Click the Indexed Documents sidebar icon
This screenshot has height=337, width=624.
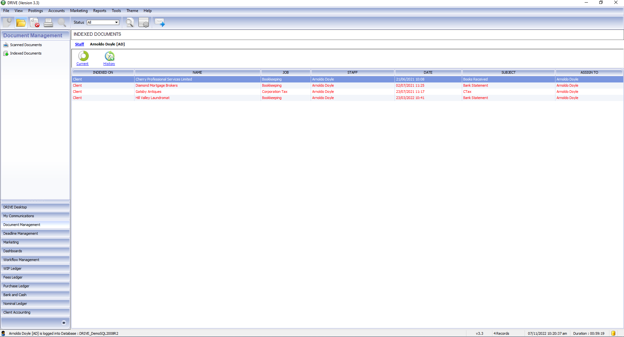point(6,53)
